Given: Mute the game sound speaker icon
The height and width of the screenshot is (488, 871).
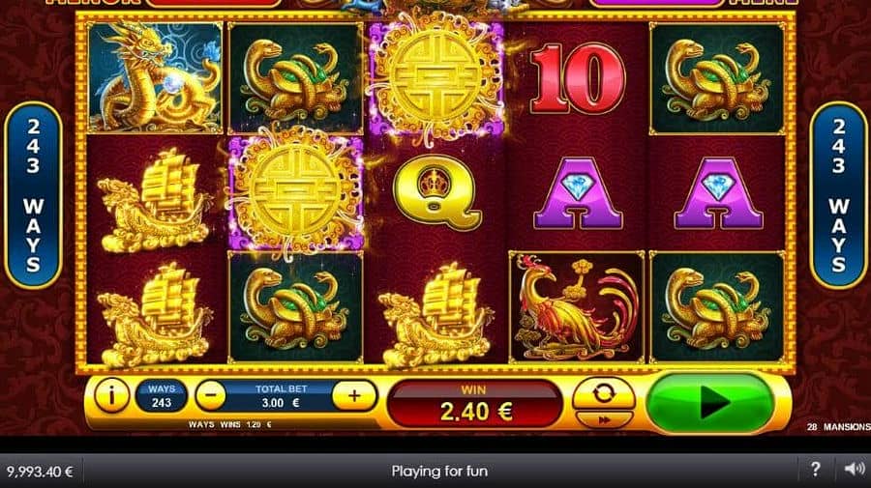Looking at the screenshot, I should (x=855, y=471).
